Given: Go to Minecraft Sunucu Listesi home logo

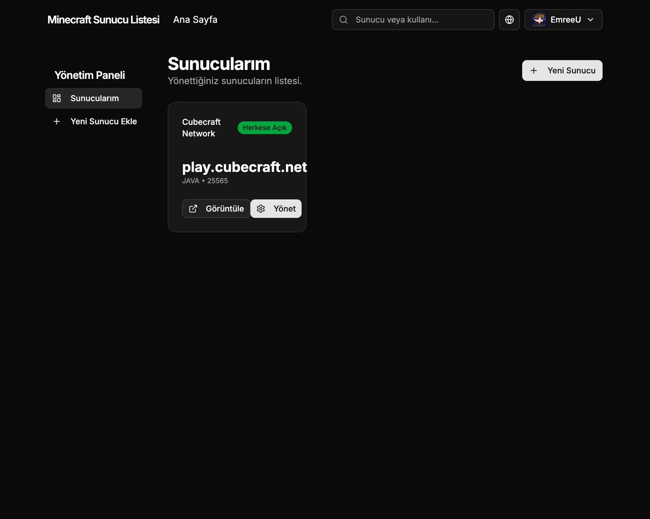Looking at the screenshot, I should 104,20.
